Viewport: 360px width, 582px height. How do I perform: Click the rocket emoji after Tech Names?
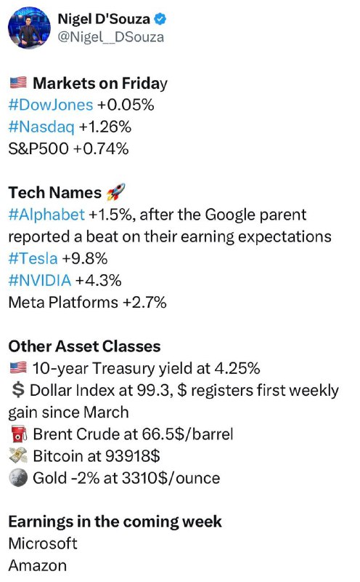[115, 192]
